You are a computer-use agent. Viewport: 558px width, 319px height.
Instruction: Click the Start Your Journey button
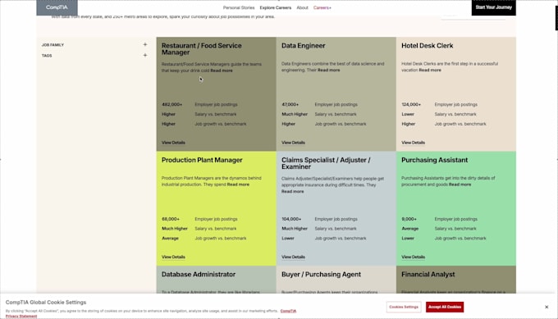(494, 7)
